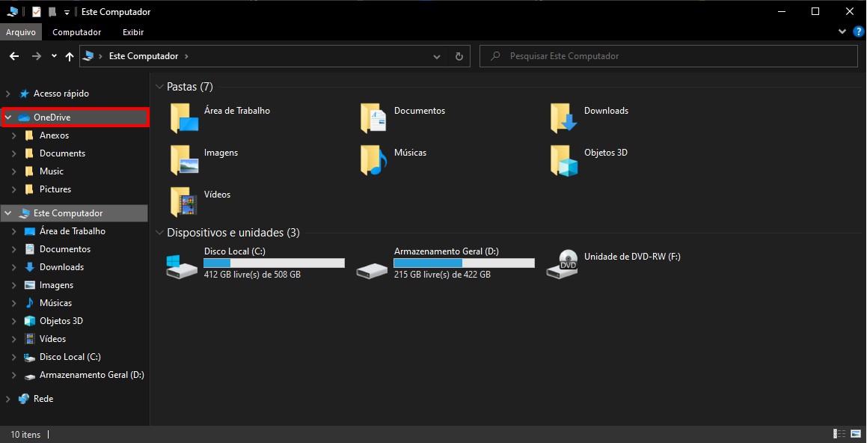
Task: Select the Unidade de DVD-RW (F:) icon
Action: [562, 264]
